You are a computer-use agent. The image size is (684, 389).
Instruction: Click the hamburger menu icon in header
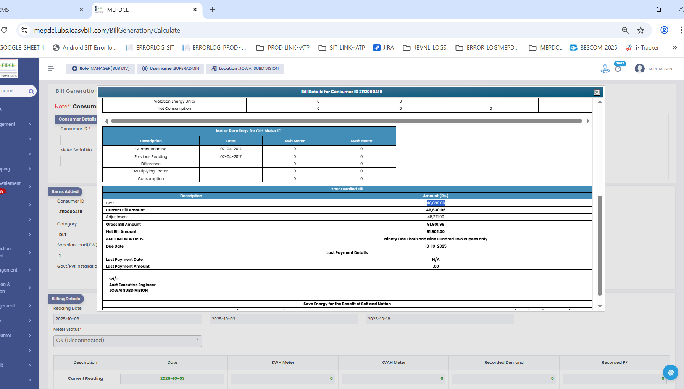pyautogui.click(x=51, y=69)
